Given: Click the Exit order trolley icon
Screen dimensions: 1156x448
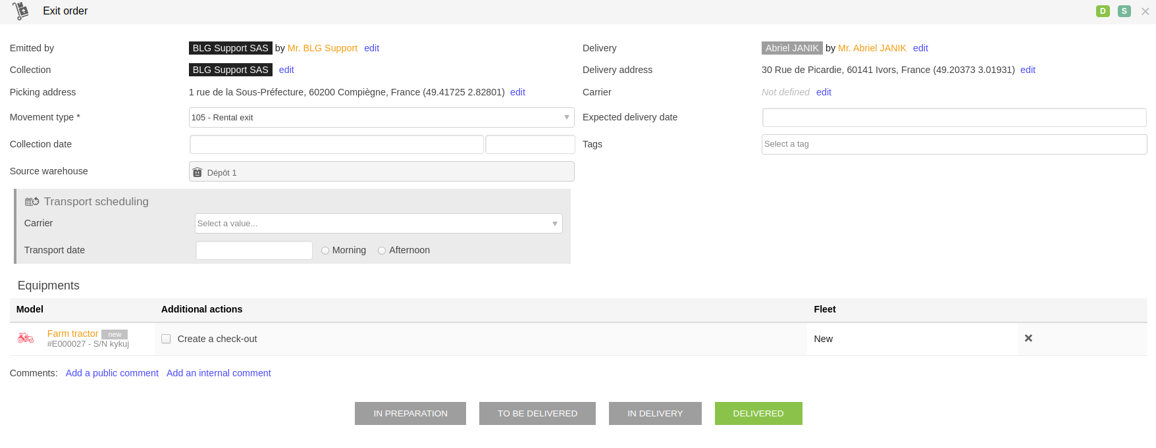Looking at the screenshot, I should pos(21,11).
